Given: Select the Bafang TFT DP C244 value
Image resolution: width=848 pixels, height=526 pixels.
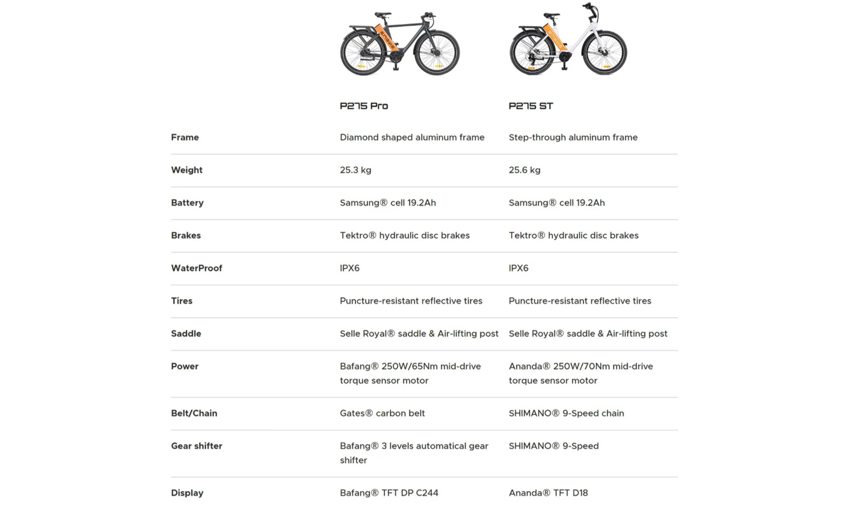Looking at the screenshot, I should (389, 493).
